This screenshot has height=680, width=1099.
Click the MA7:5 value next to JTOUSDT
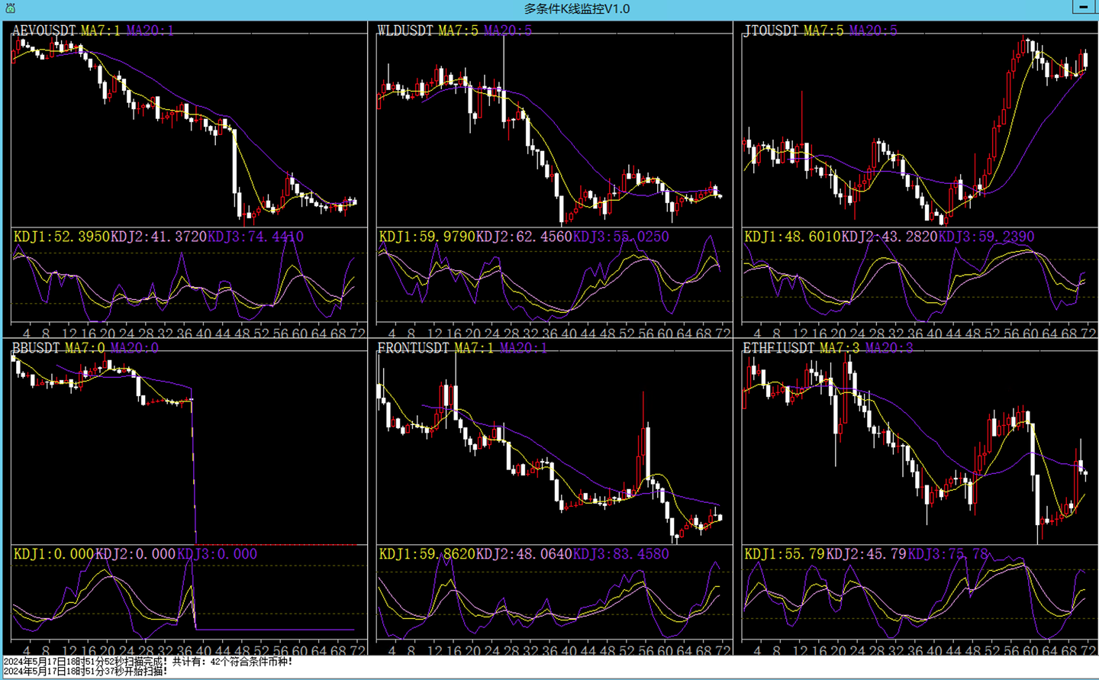pos(823,31)
